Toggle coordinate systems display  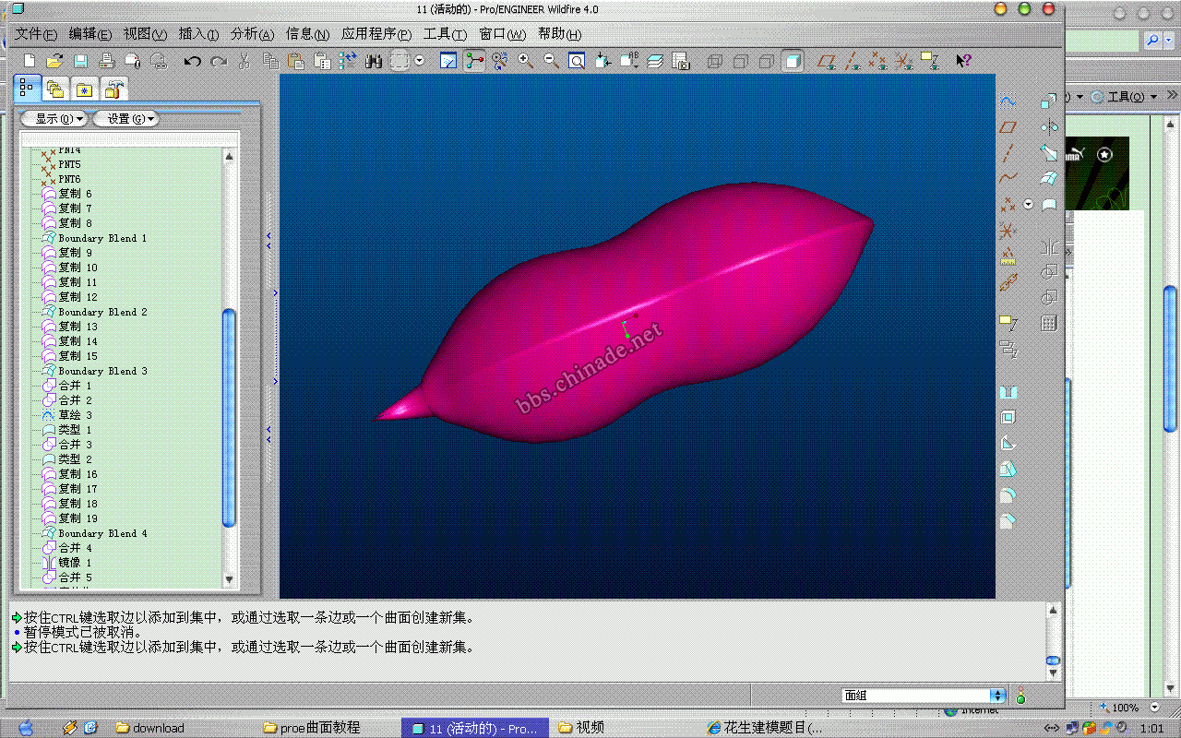905,61
